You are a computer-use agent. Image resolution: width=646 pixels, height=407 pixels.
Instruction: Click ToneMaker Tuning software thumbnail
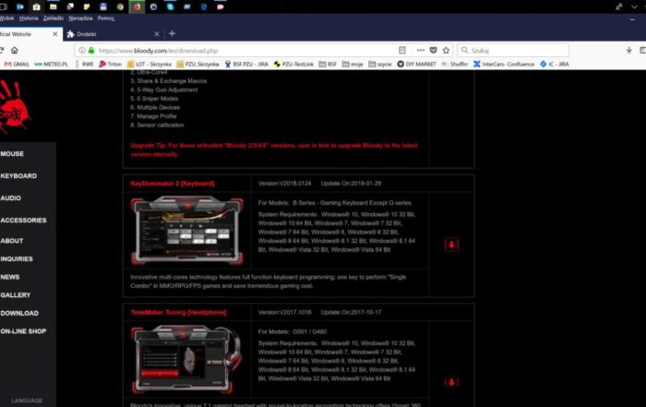[x=187, y=359]
